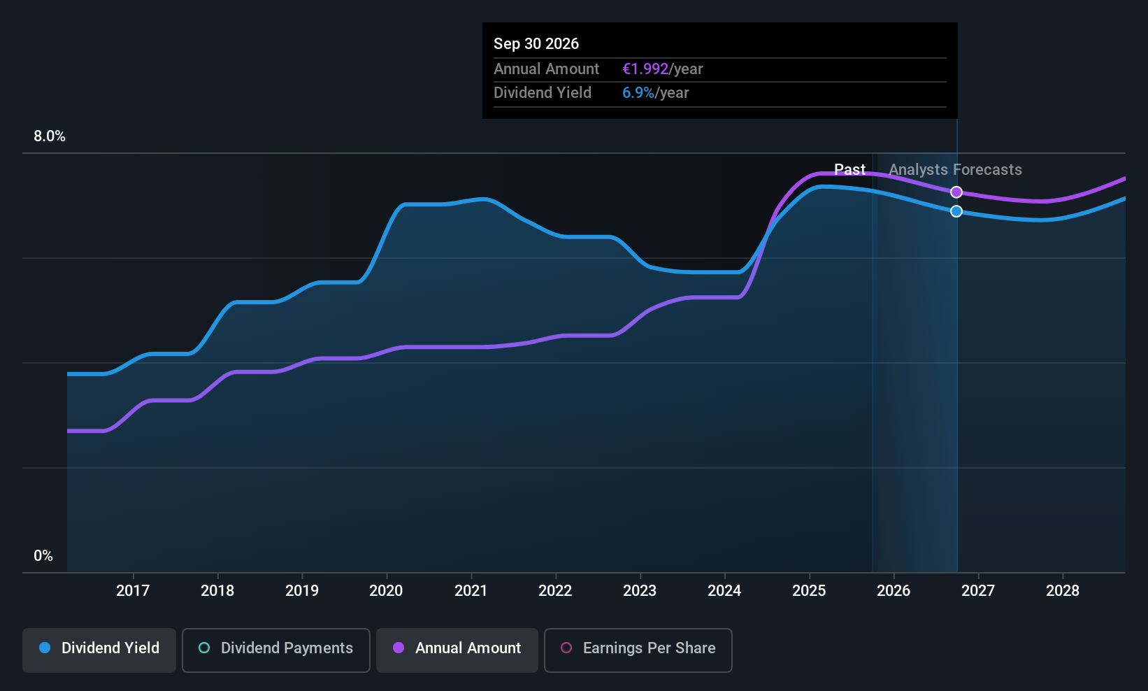Click the blue Dividend Yield data point marker
Viewport: 1148px width, 691px height.
point(956,211)
